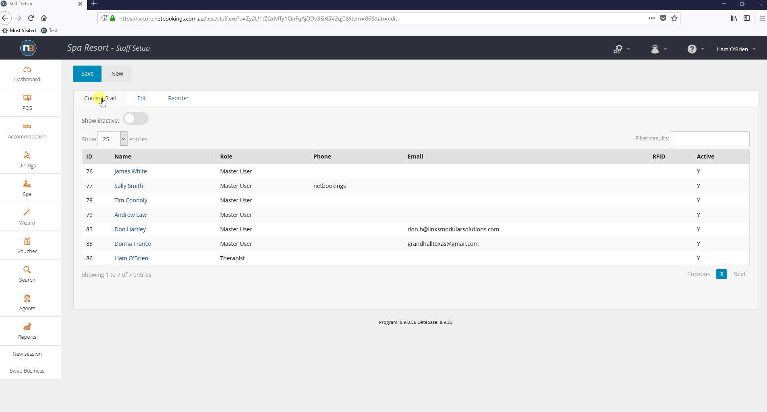Toggle Show inactive switch
The width and height of the screenshot is (767, 412).
(136, 118)
